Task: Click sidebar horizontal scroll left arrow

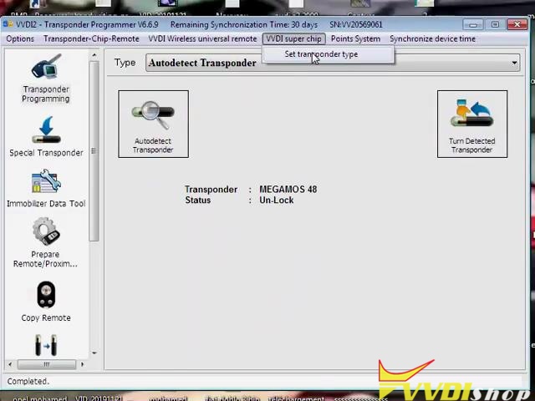Action: pyautogui.click(x=10, y=364)
